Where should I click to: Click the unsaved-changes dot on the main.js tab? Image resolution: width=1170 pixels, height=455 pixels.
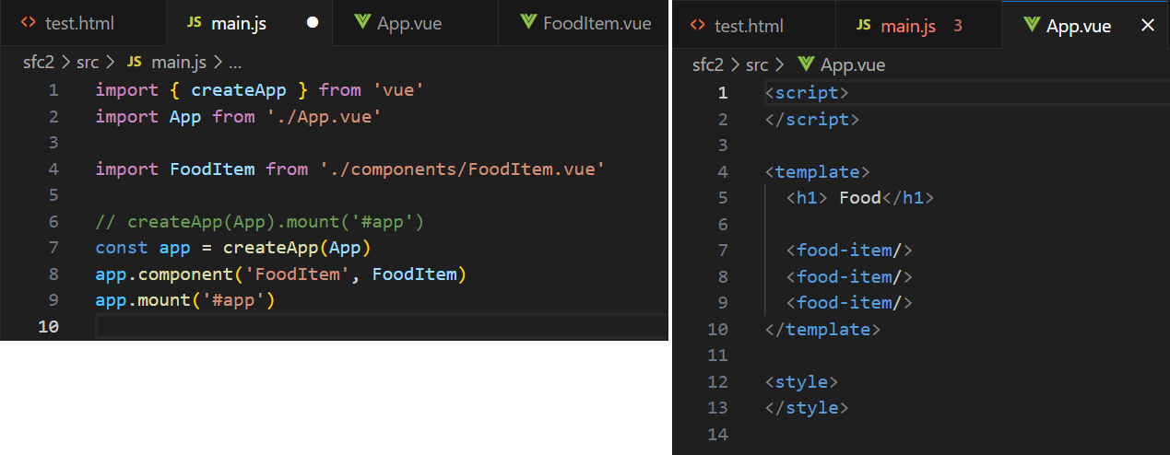click(x=313, y=23)
